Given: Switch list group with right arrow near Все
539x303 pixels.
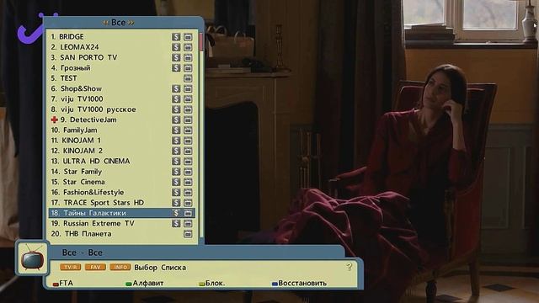Looking at the screenshot, I should [x=131, y=23].
